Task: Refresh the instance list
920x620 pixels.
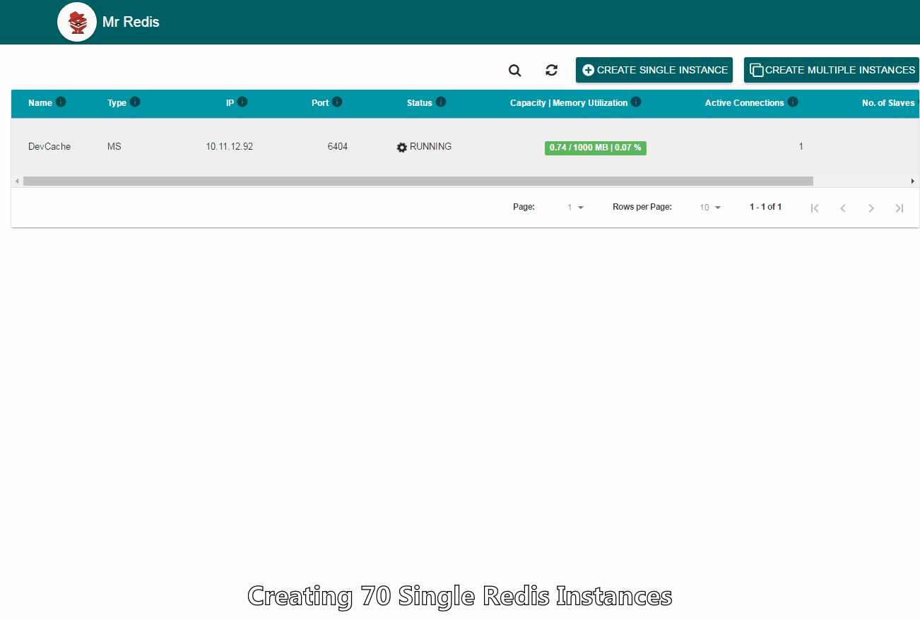Action: pos(552,70)
